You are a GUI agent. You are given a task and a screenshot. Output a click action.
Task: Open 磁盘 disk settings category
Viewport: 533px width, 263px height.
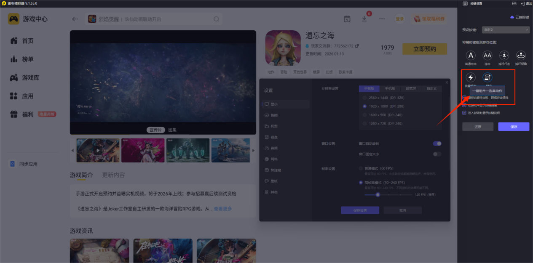click(x=271, y=137)
